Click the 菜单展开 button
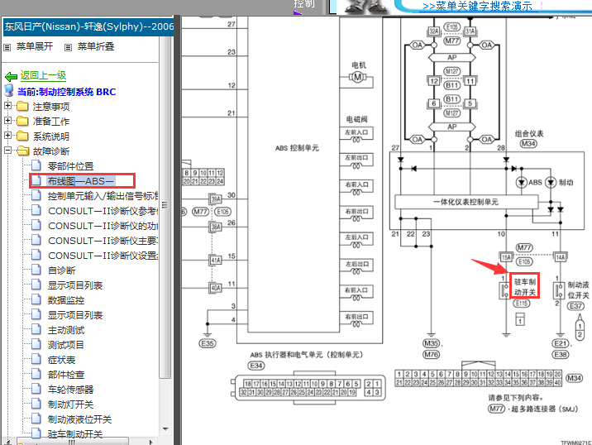Viewport: 592px width, 445px height. 35,46
